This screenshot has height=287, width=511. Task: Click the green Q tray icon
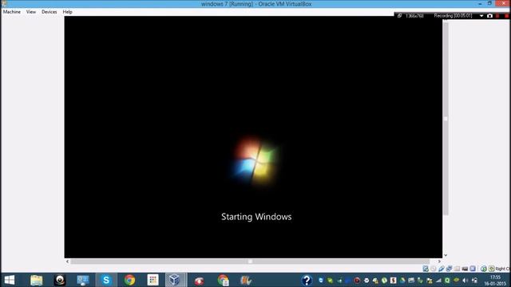[x=447, y=281]
